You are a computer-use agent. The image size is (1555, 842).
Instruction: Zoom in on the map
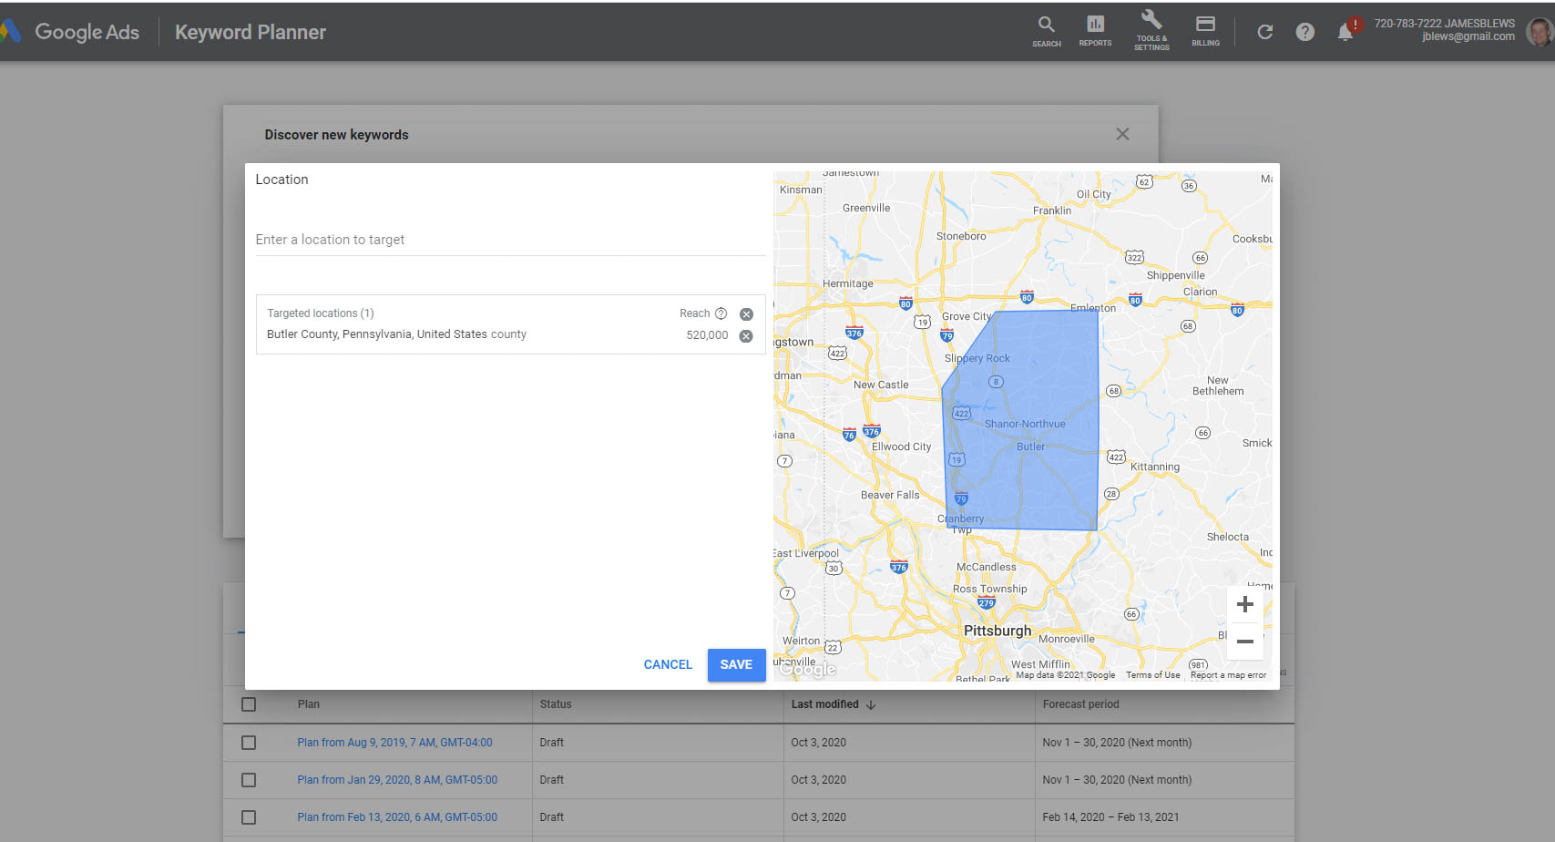coord(1244,605)
